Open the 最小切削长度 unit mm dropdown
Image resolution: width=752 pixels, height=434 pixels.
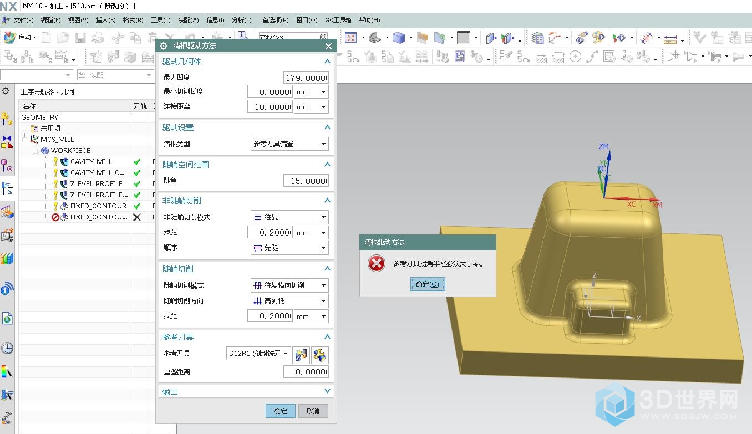pyautogui.click(x=311, y=92)
